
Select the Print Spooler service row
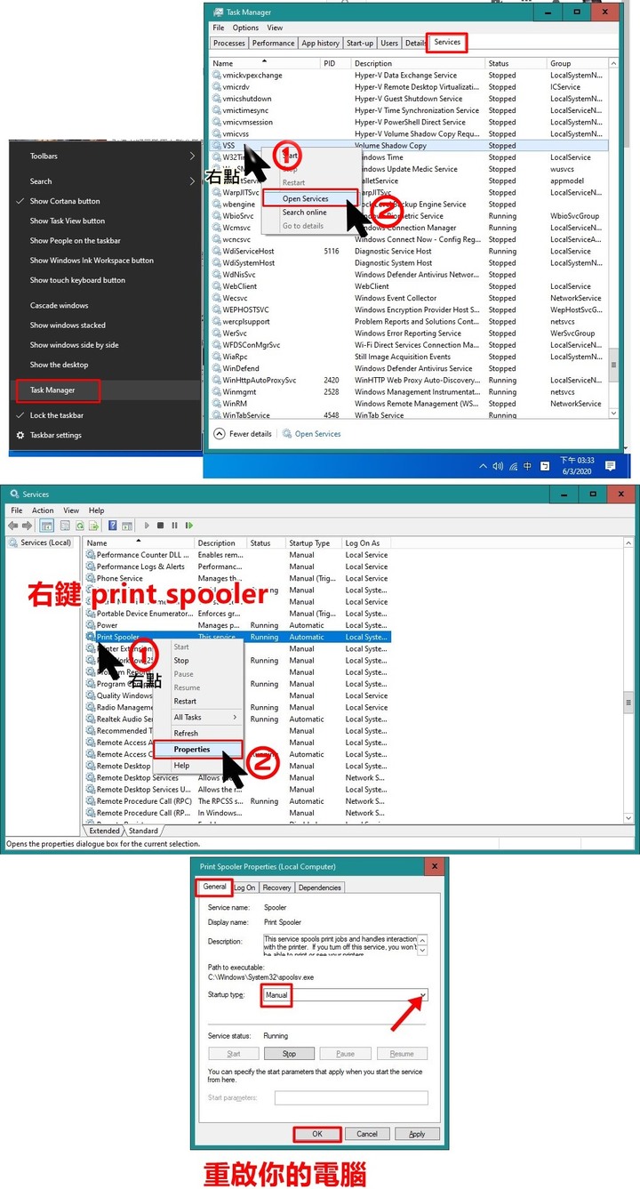(236, 637)
